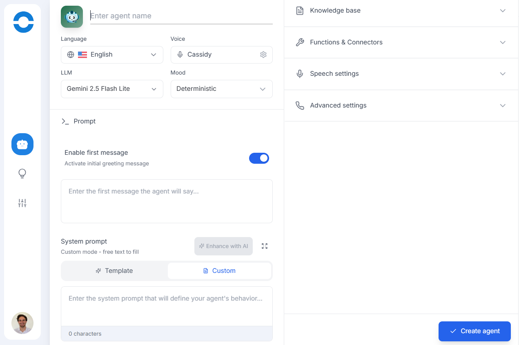Click the Knowledge base document icon
The width and height of the screenshot is (519, 345).
[x=300, y=11]
